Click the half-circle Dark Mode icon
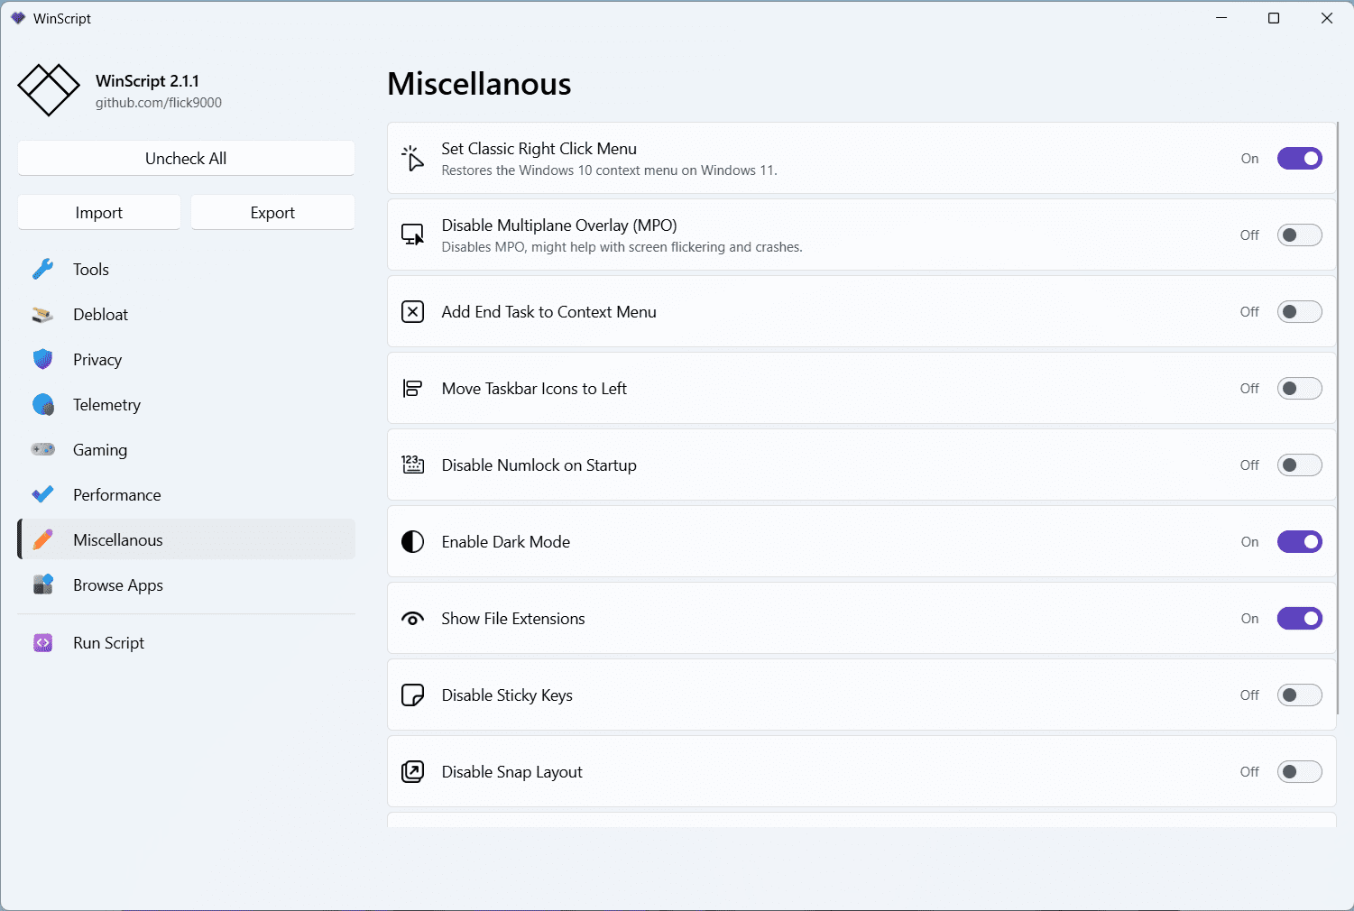The height and width of the screenshot is (911, 1354). pos(412,541)
